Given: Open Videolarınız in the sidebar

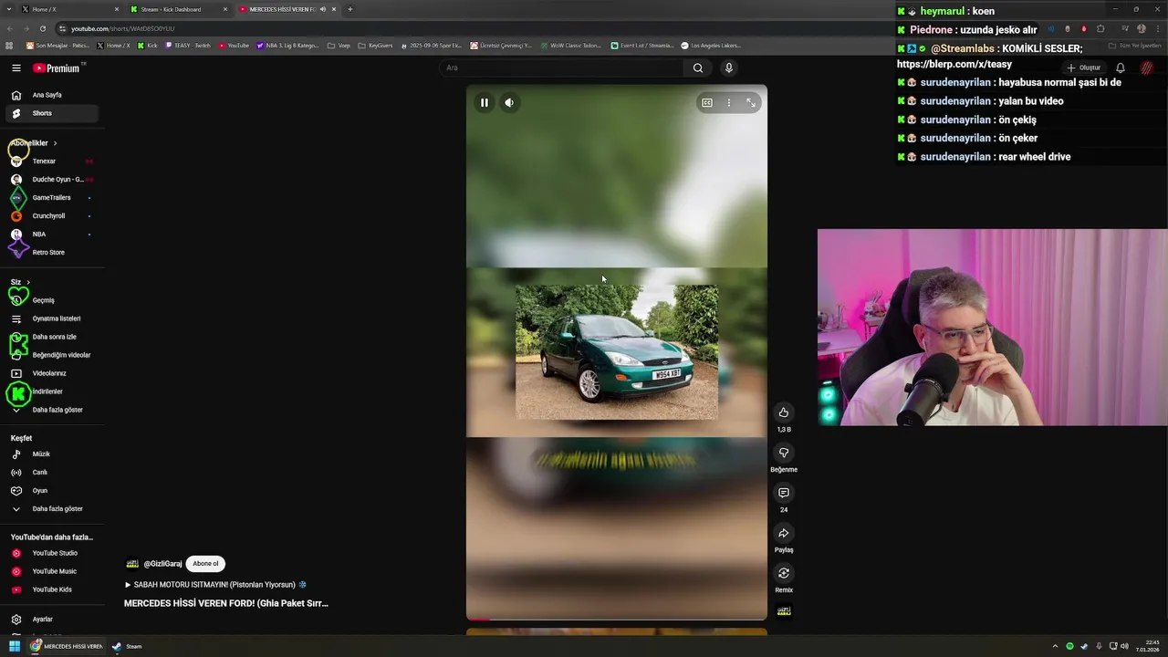Looking at the screenshot, I should [51, 373].
